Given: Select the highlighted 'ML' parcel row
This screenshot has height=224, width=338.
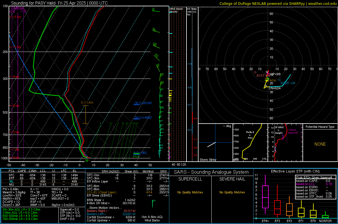Looking at the screenshot, I should [43, 181].
